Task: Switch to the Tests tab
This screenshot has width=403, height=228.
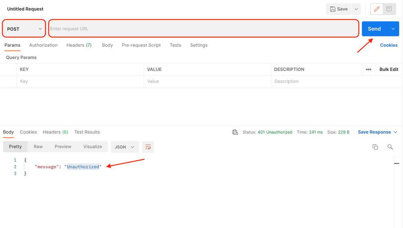Action: point(175,45)
